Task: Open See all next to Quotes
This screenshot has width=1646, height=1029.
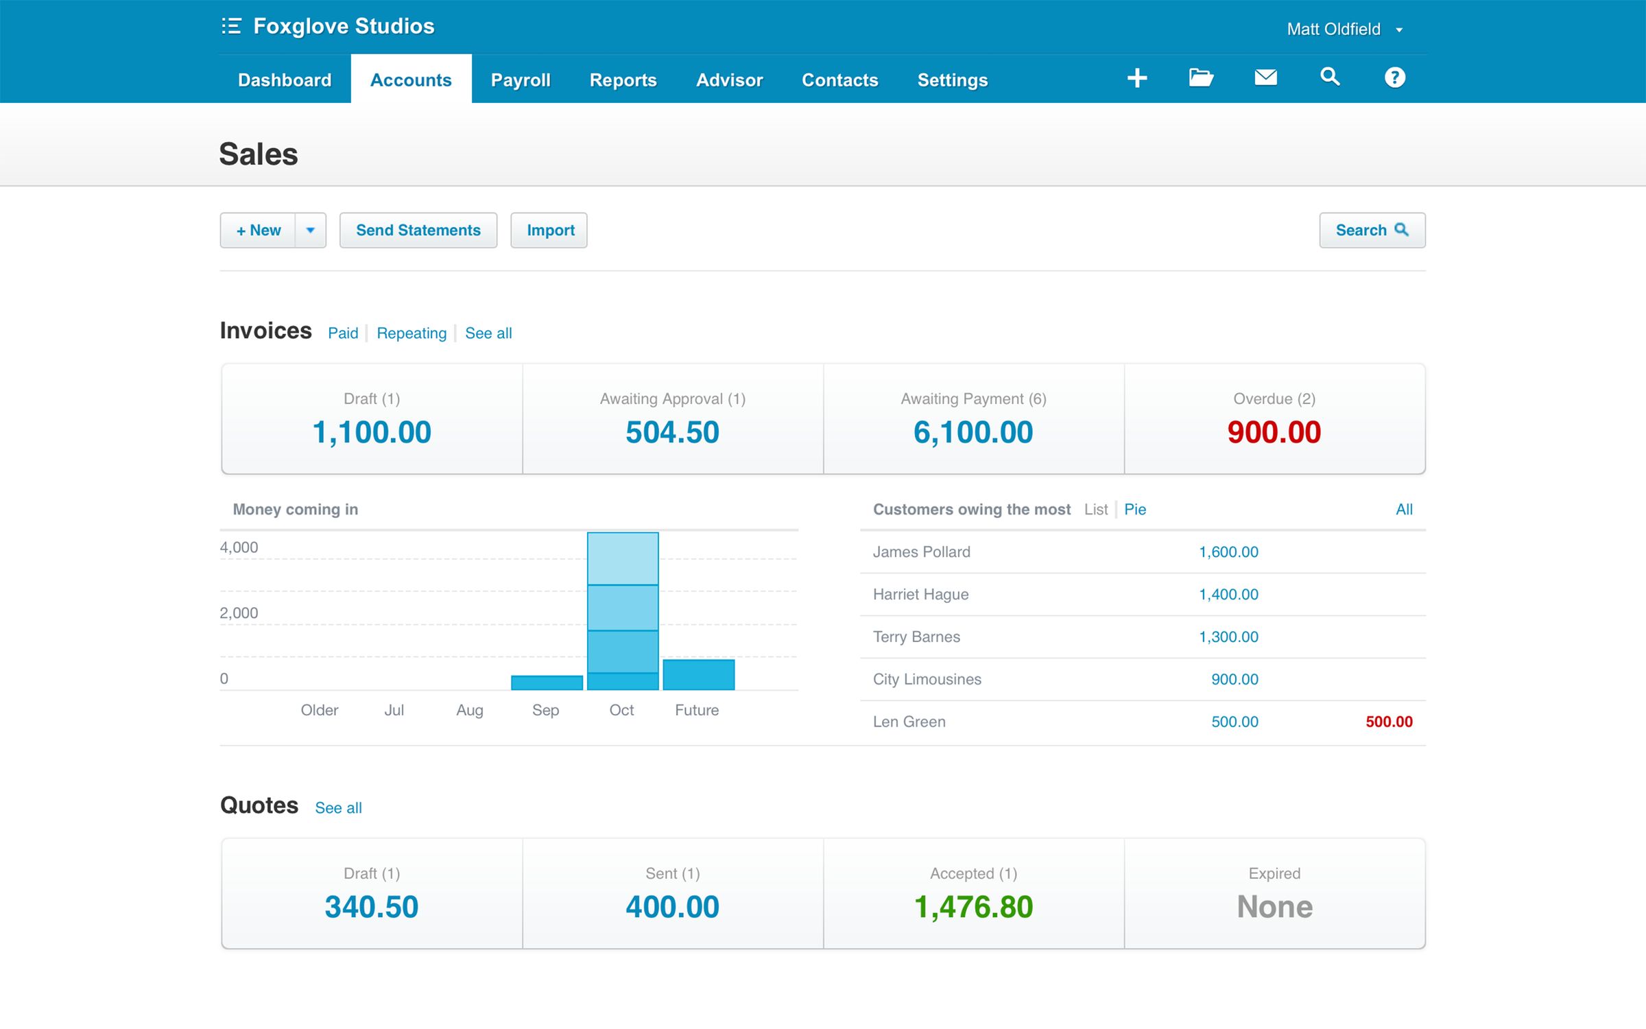Action: click(x=338, y=807)
